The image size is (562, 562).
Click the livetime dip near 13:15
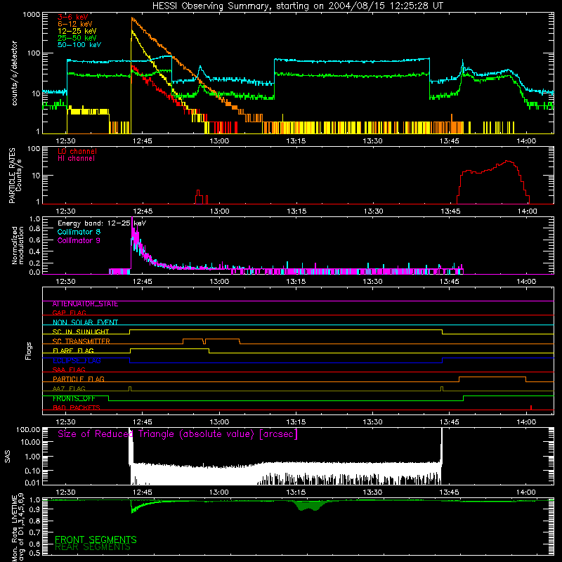tap(310, 505)
